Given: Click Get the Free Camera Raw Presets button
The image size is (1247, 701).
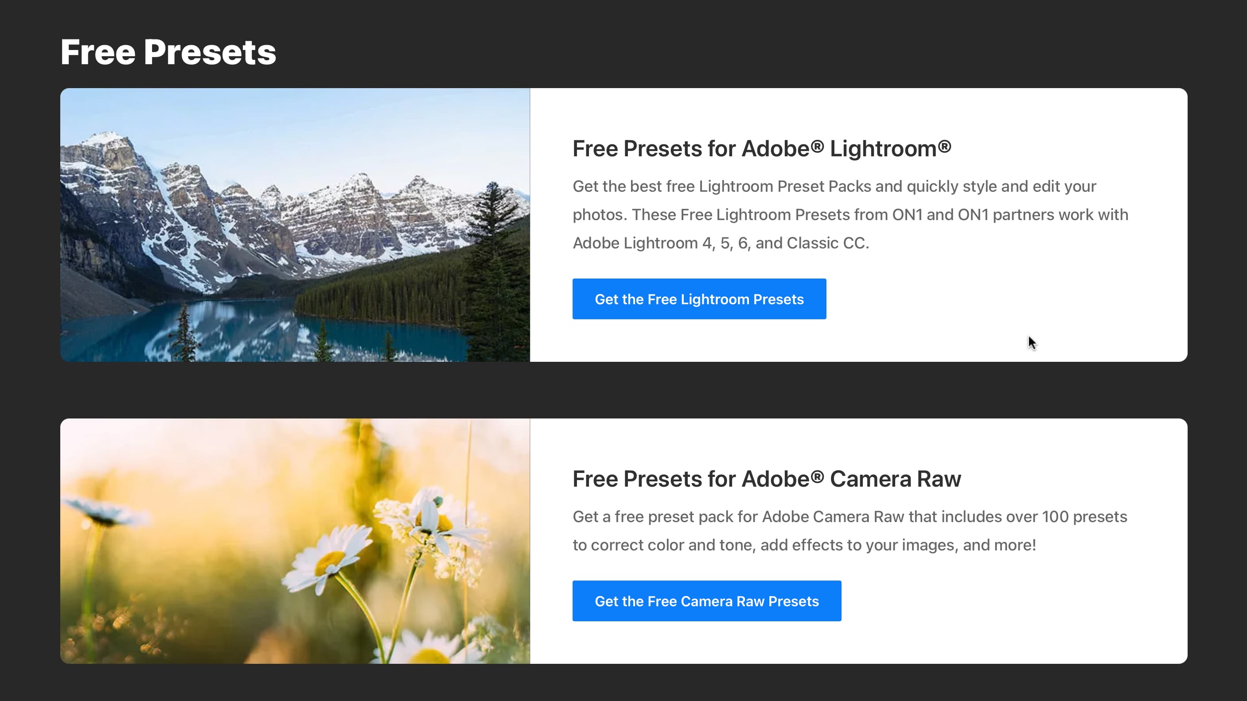Looking at the screenshot, I should tap(706, 601).
